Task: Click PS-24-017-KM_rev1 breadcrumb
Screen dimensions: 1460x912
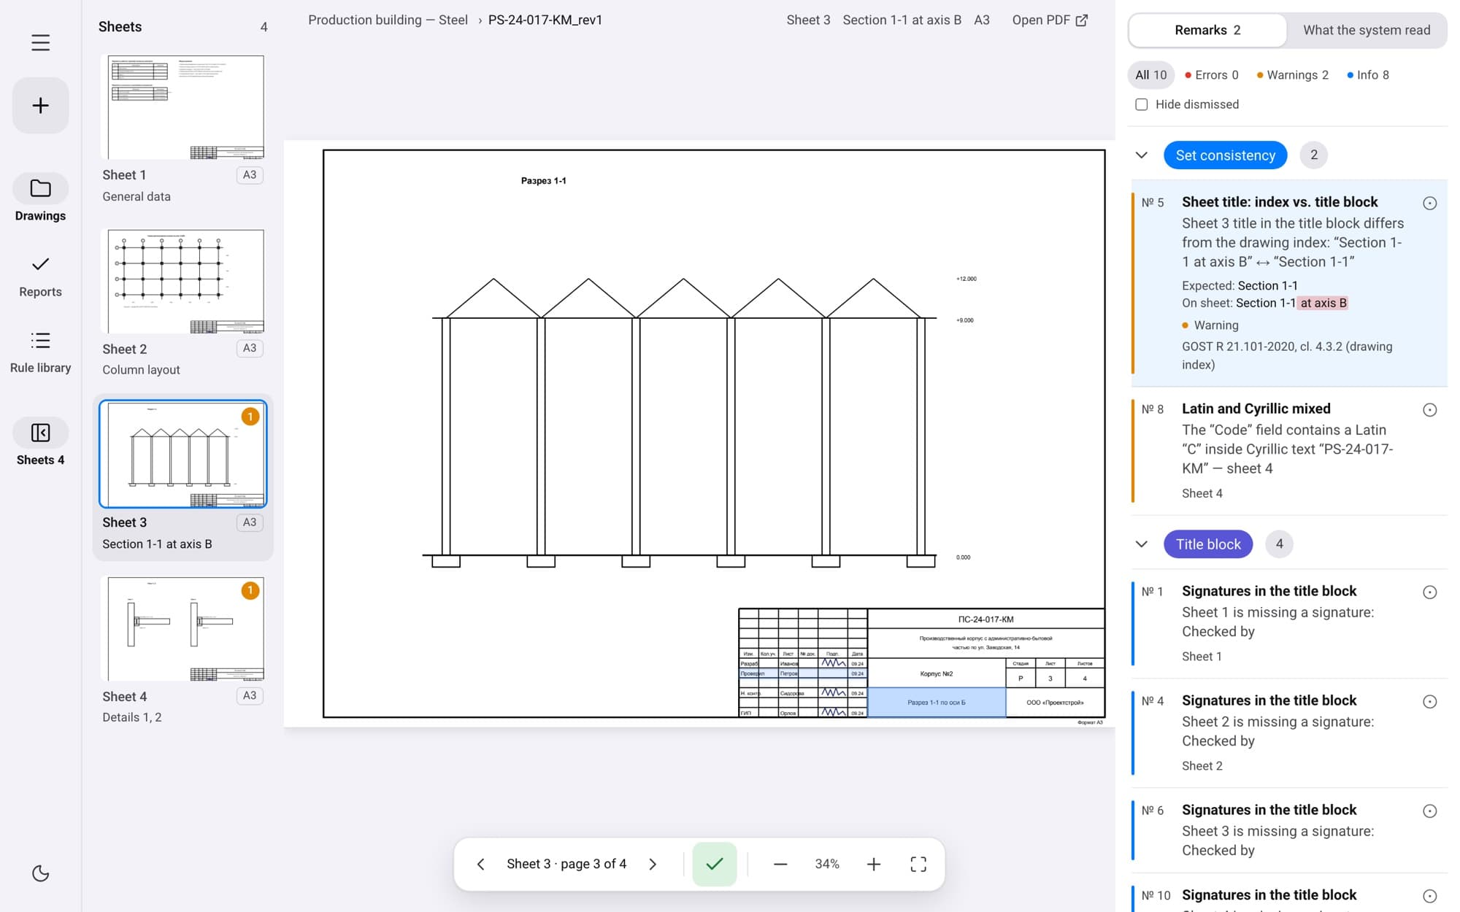Action: (545, 20)
